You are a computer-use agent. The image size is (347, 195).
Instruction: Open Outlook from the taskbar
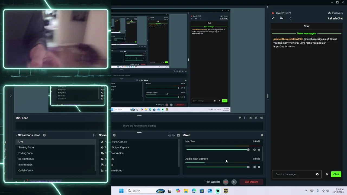click(x=210, y=191)
